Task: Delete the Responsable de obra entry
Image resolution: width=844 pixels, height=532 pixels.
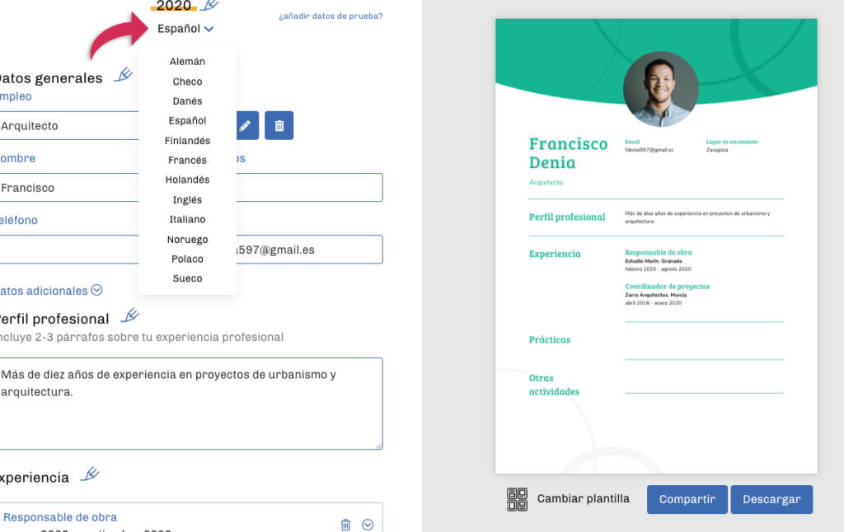Action: click(345, 525)
